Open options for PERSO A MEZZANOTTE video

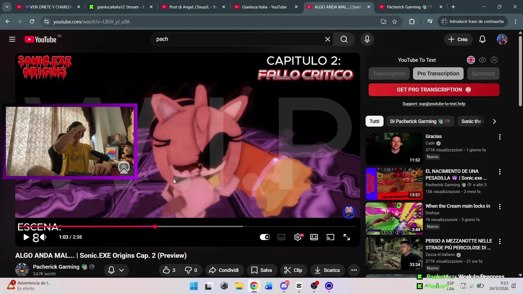click(x=499, y=241)
